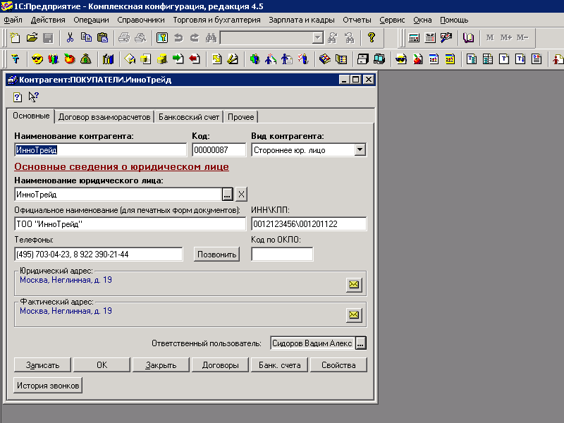This screenshot has height=423, width=564.
Task: Expand the toolbar search combo box arrow
Action: [317, 38]
